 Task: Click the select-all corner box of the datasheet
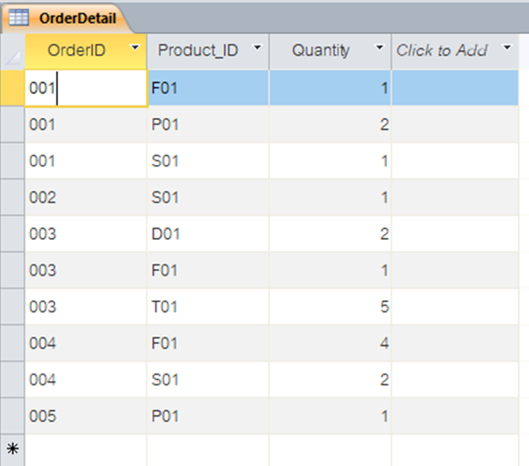pyautogui.click(x=13, y=51)
